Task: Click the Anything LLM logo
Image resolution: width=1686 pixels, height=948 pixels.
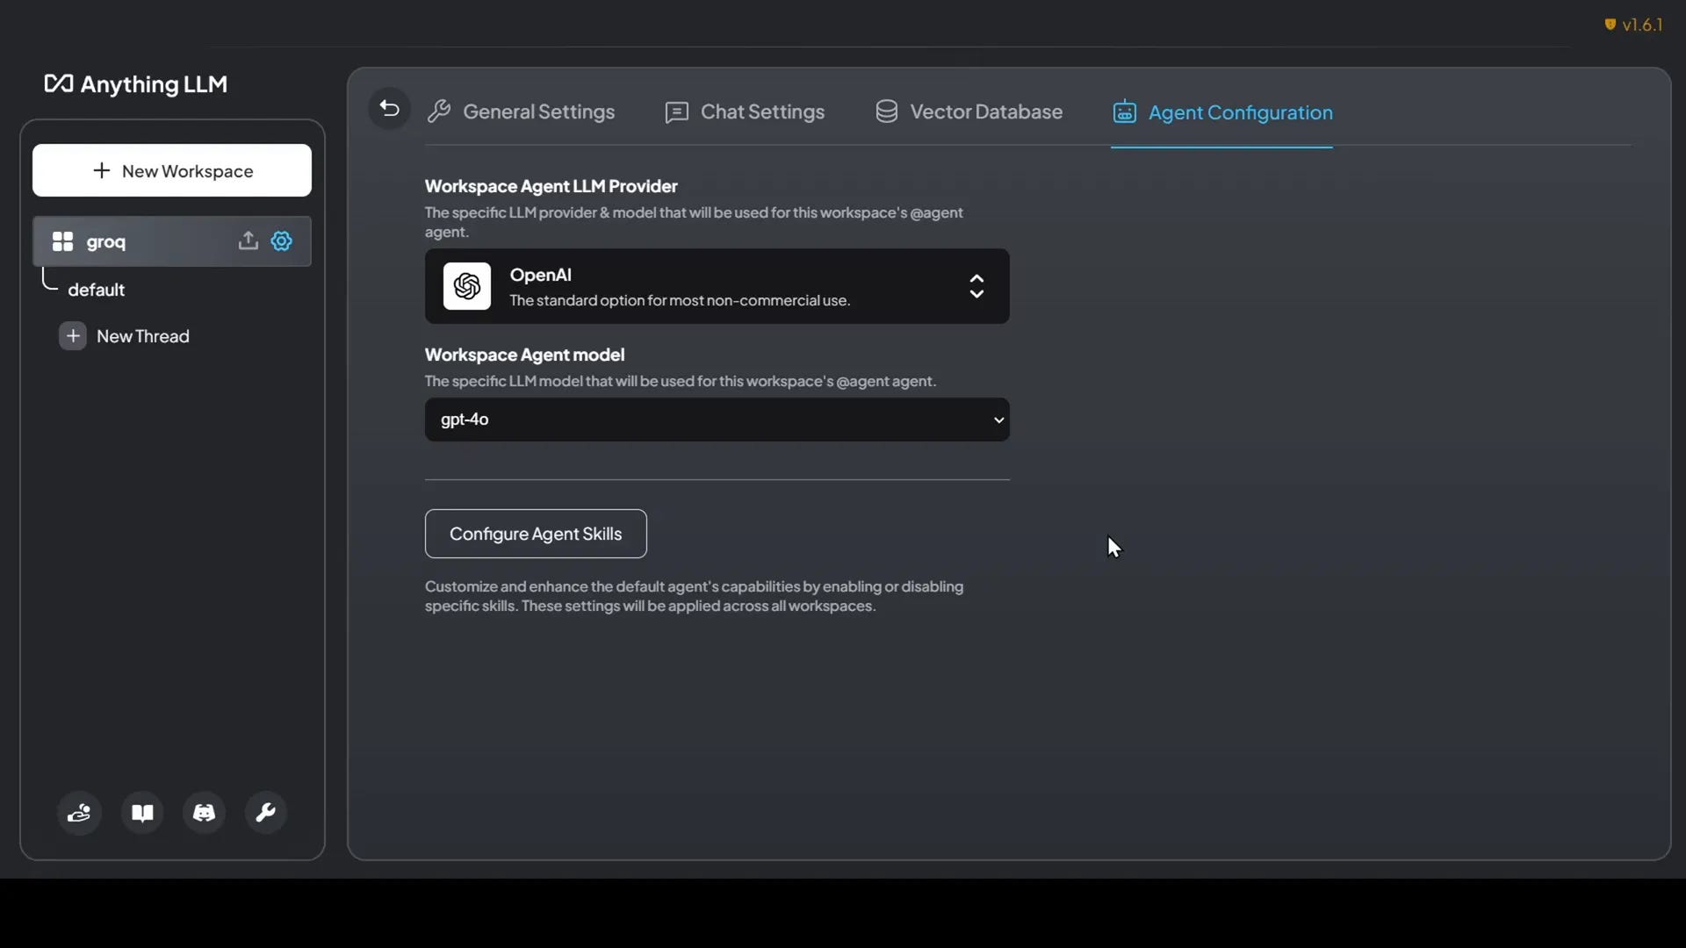Action: click(136, 84)
